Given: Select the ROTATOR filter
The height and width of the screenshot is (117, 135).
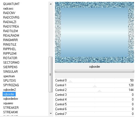Looking at the screenshot, I should tap(10, 58).
